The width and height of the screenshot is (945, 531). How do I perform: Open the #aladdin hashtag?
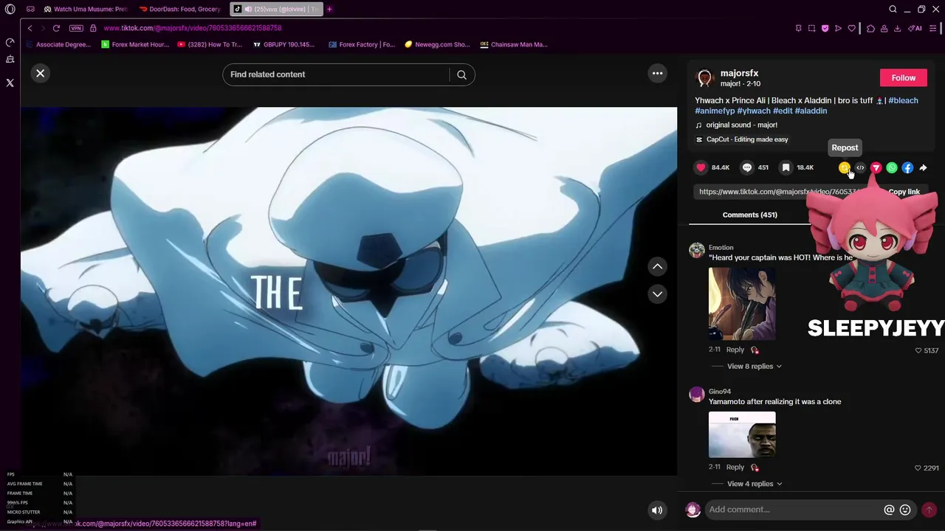(x=811, y=111)
